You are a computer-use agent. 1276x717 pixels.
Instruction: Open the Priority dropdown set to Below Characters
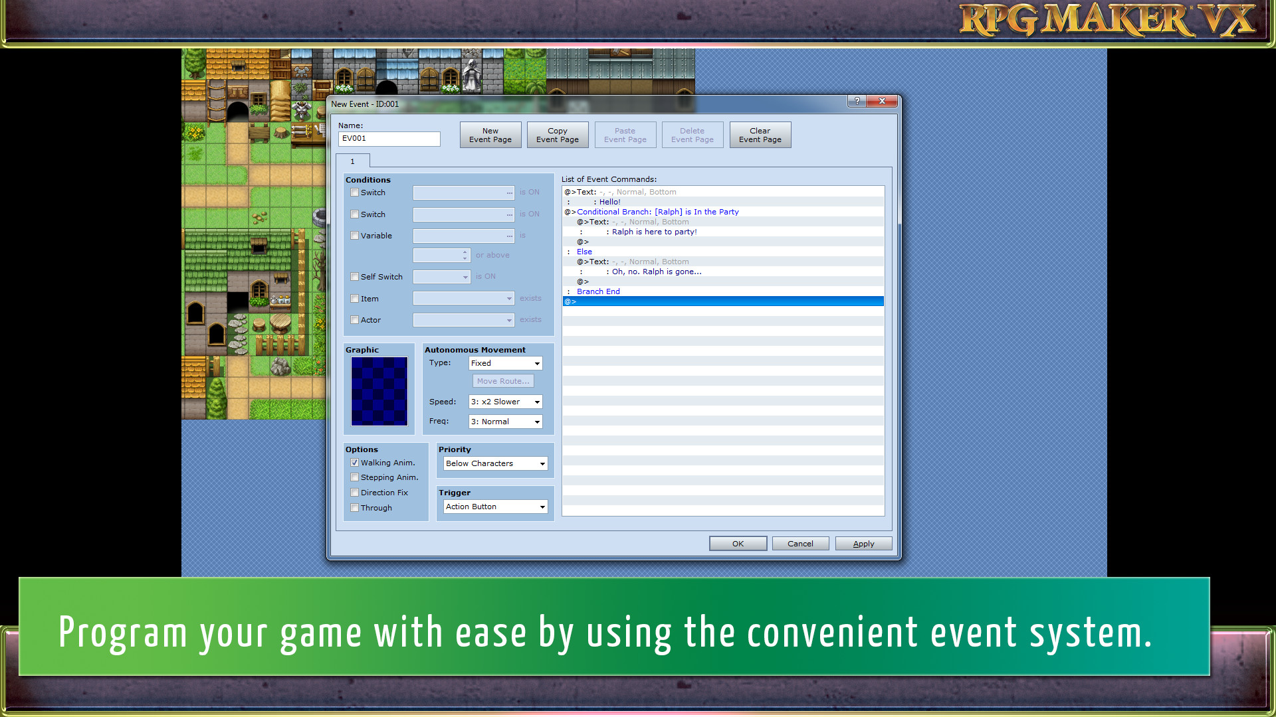(494, 463)
